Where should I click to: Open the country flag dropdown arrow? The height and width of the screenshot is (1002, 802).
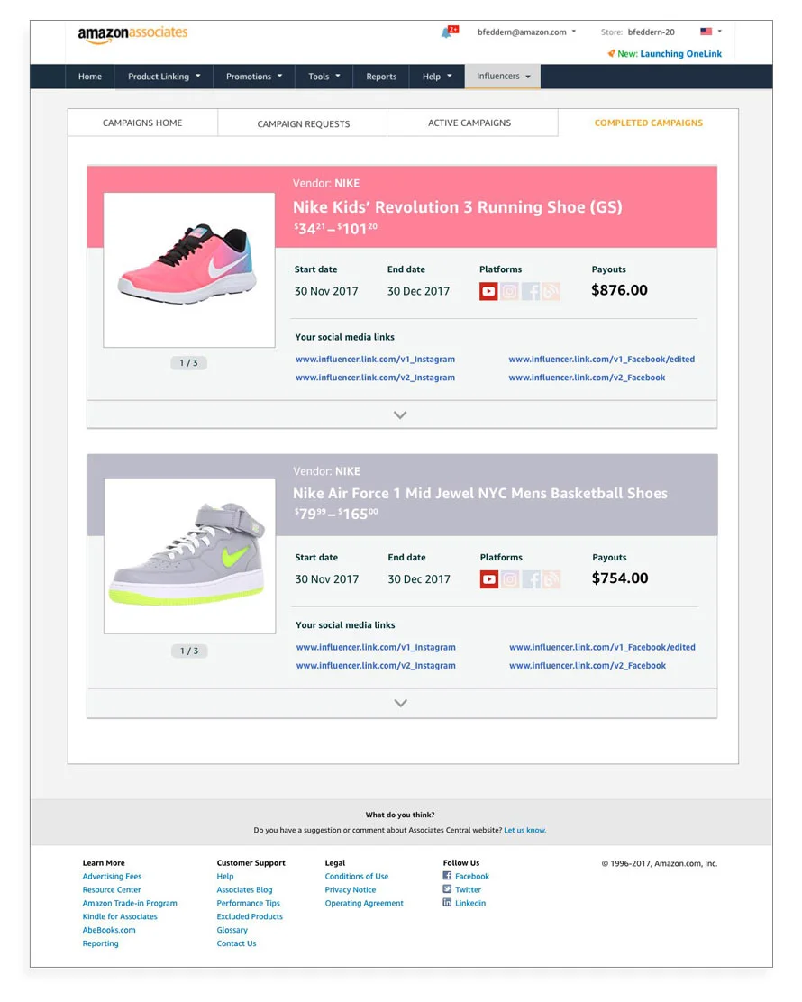[x=720, y=32]
